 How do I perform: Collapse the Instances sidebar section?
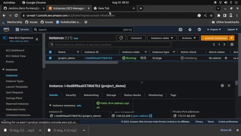pyautogui.click(x=3, y=70)
